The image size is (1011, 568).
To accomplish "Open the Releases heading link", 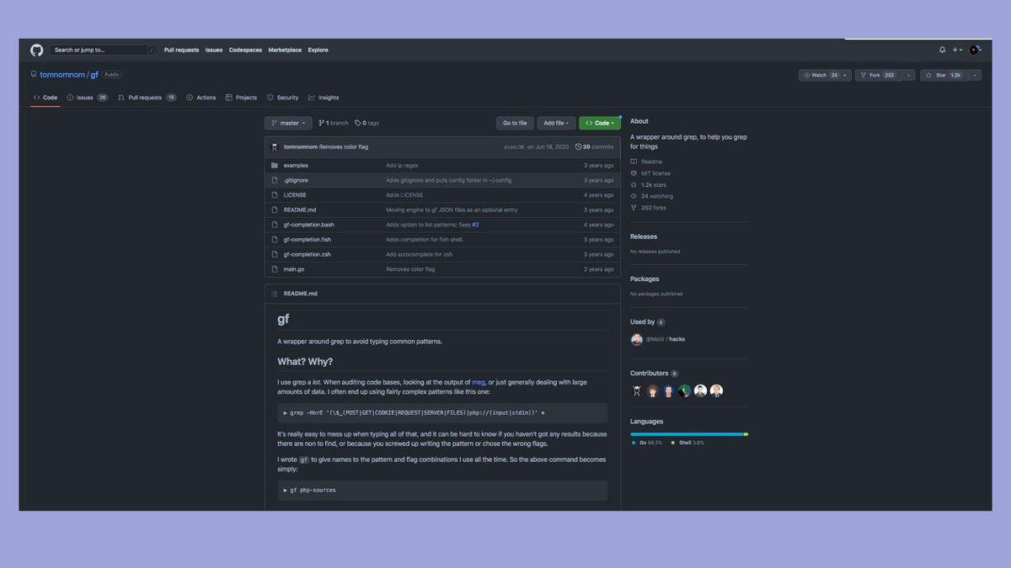I will (x=644, y=236).
